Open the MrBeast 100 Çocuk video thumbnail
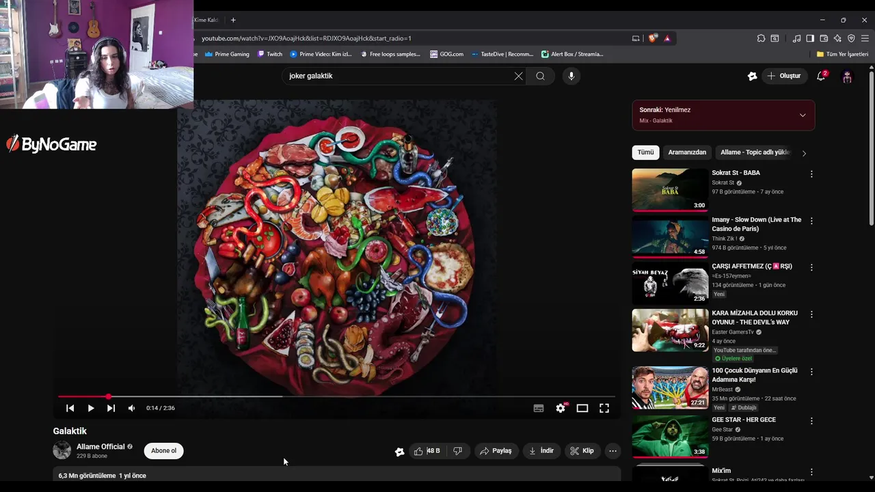 point(670,387)
